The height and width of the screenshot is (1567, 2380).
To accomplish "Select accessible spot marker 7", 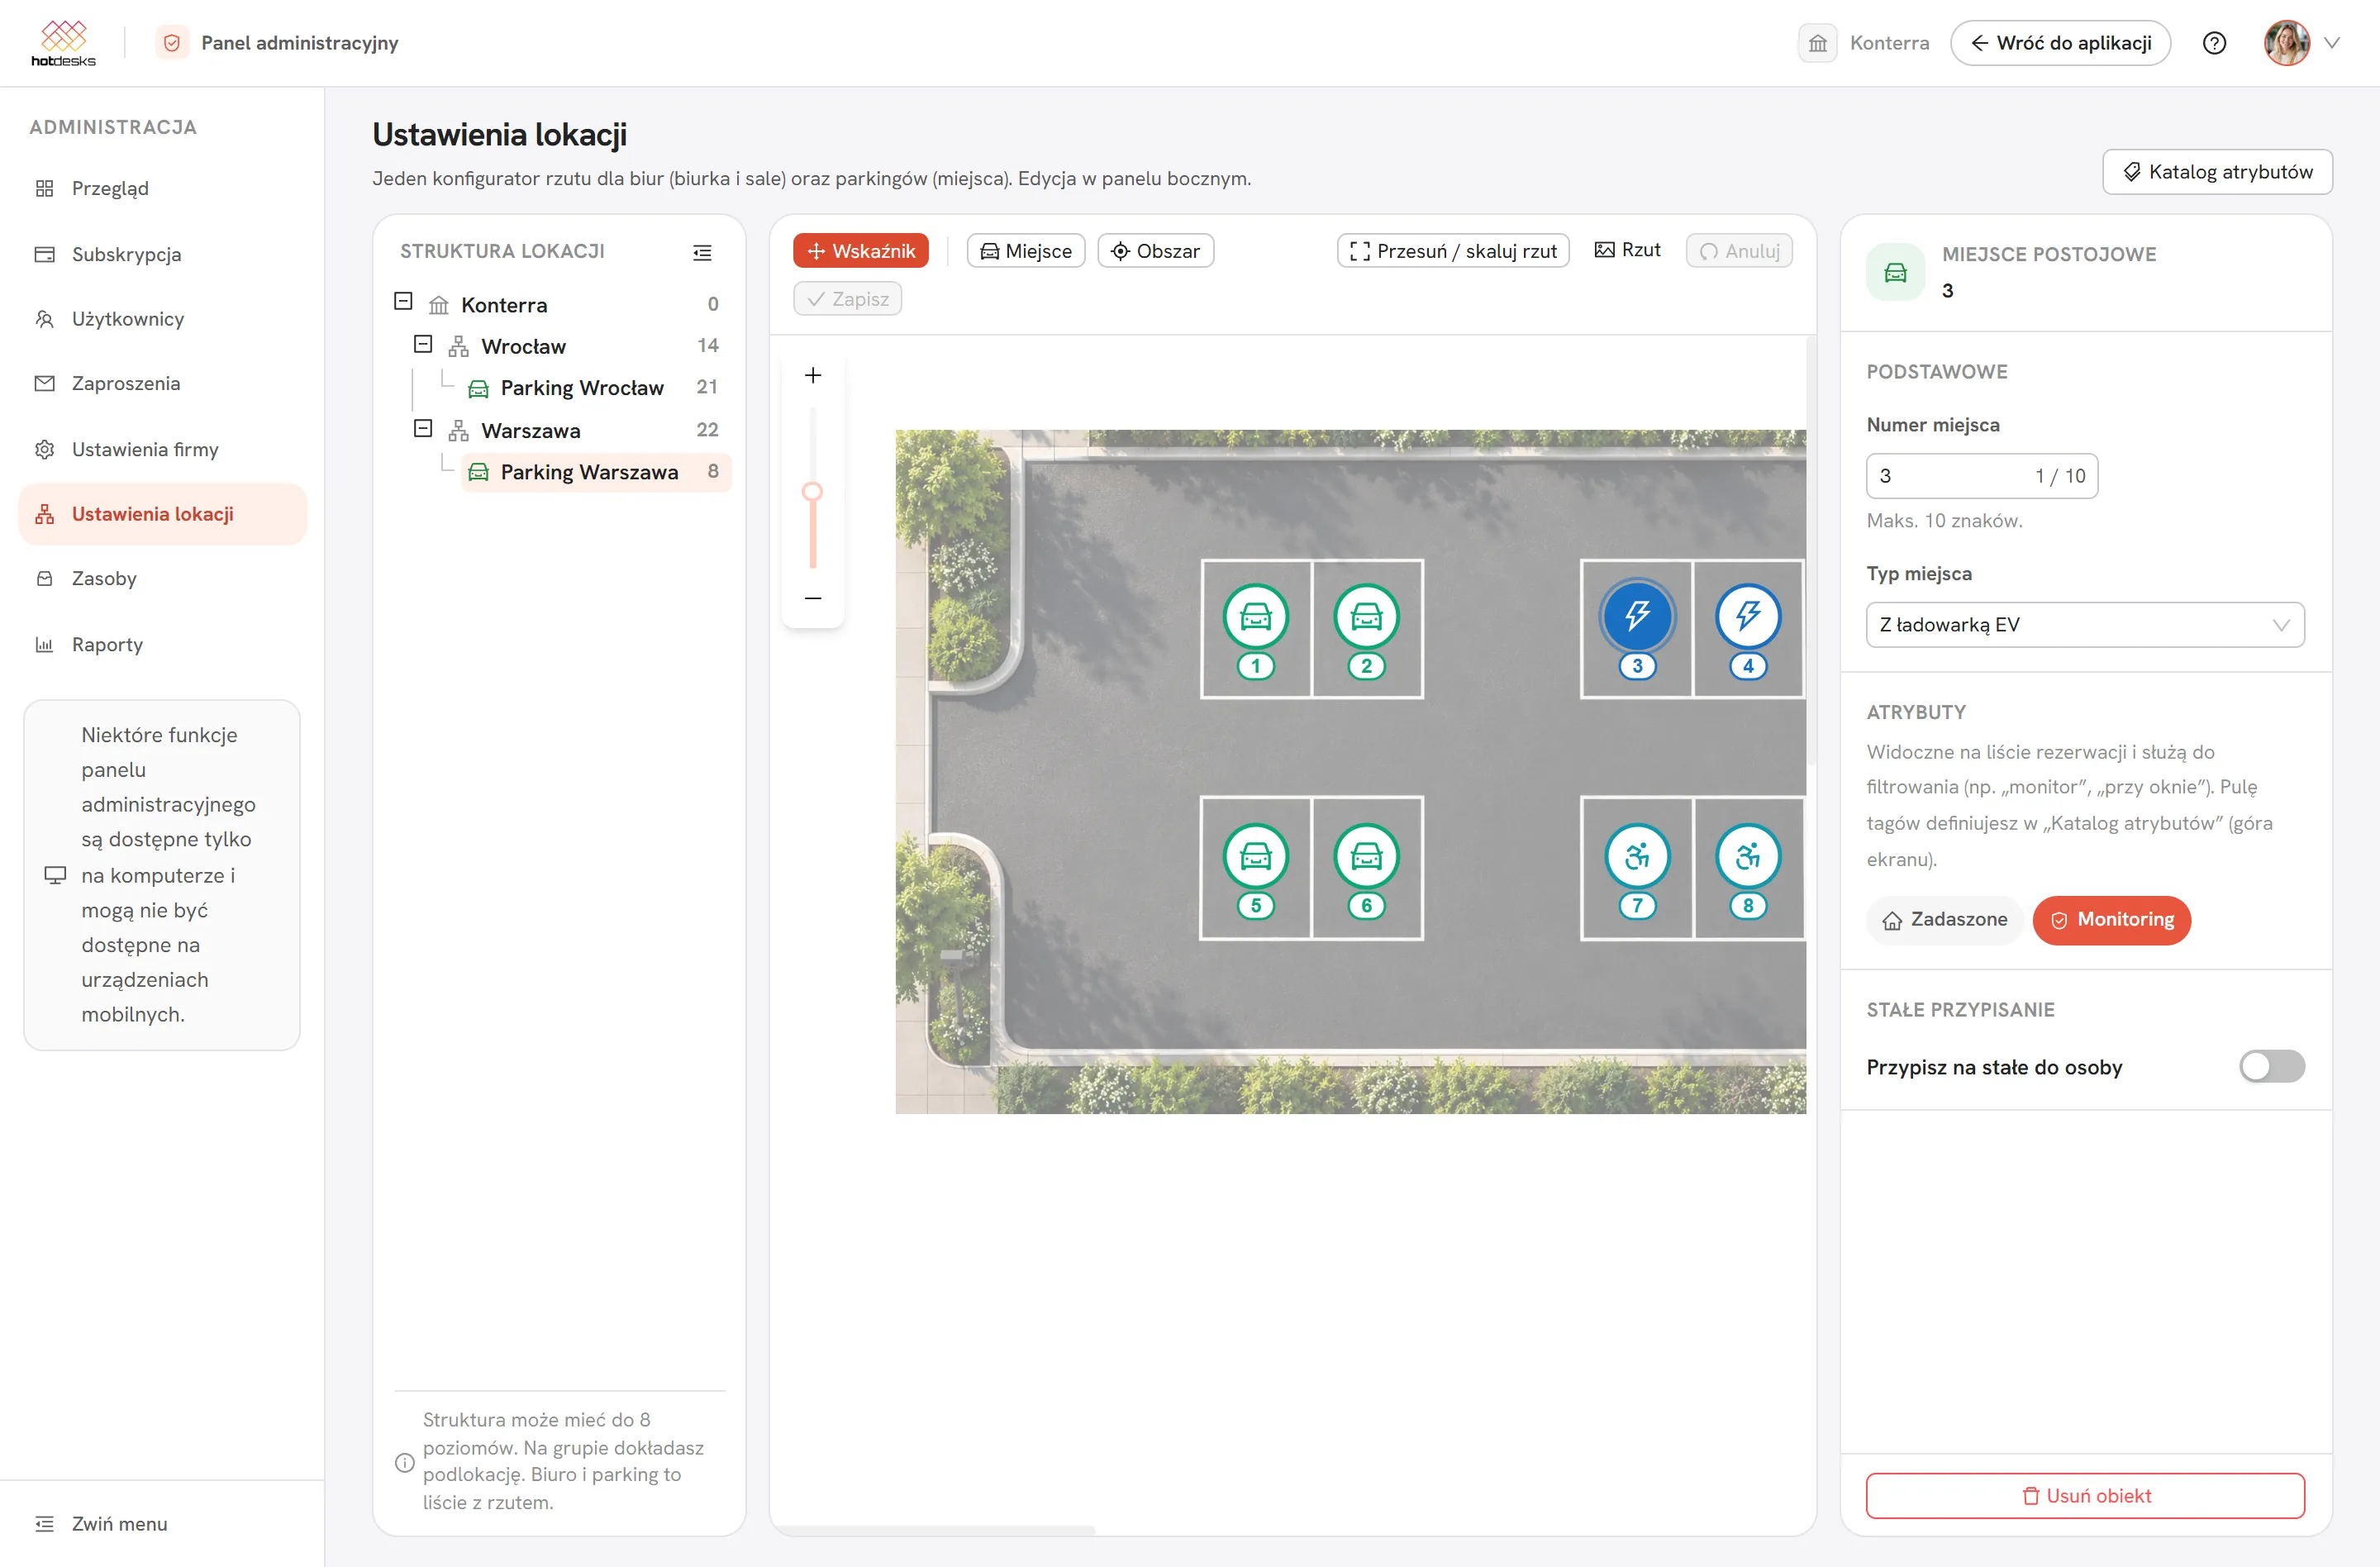I will 1637,856.
